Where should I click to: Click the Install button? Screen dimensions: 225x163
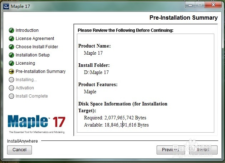click(203, 150)
